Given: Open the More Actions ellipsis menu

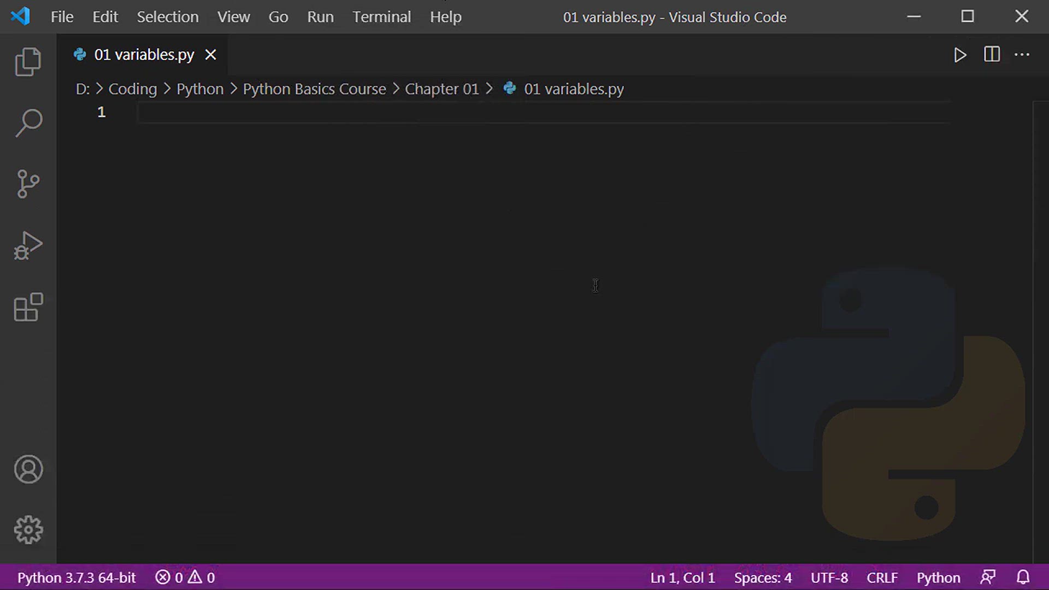Looking at the screenshot, I should click(1022, 55).
